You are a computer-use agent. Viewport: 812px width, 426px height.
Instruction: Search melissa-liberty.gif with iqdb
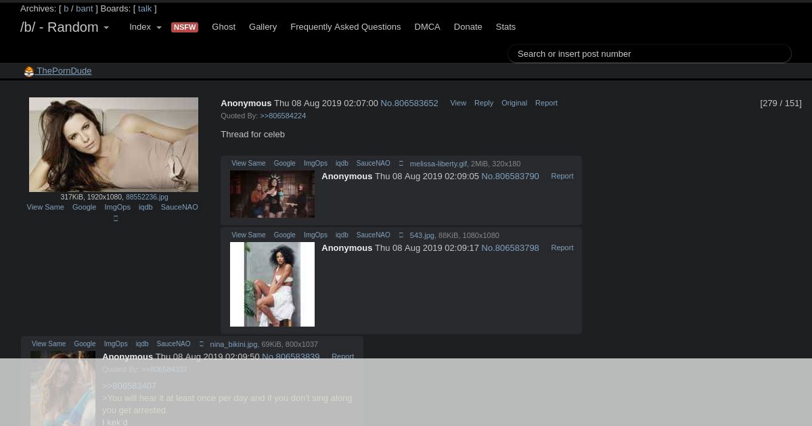point(342,164)
